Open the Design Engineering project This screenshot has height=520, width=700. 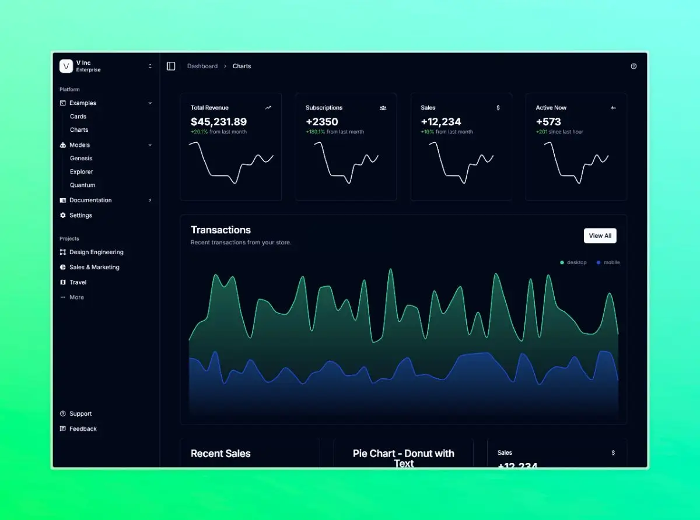pos(96,252)
